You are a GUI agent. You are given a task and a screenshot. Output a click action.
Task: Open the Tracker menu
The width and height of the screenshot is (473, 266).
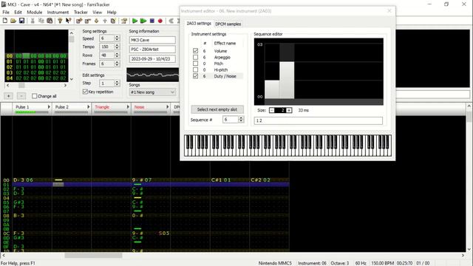tap(81, 12)
